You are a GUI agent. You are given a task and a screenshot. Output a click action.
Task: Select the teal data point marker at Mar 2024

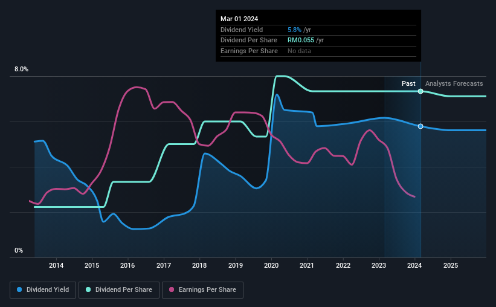pos(420,91)
